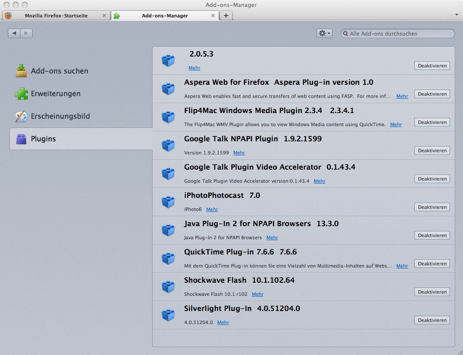
Task: Click the QuickTime Plug-in brick icon
Action: click(x=168, y=258)
